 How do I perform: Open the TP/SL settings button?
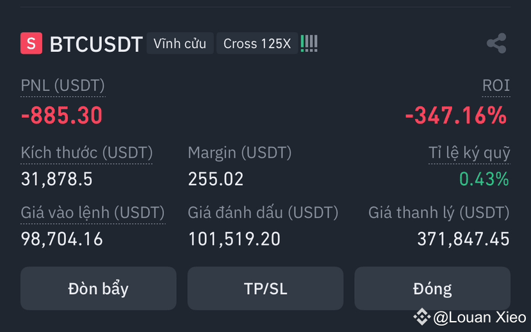(265, 288)
